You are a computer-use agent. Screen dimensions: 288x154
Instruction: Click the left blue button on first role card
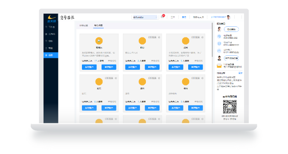coord(89,67)
